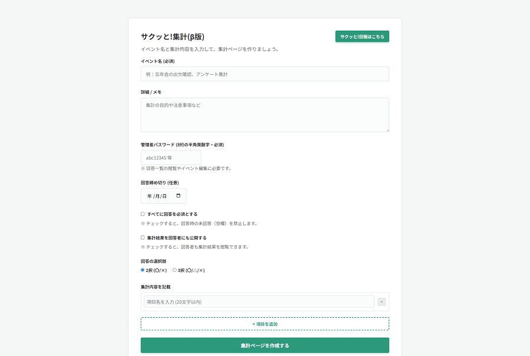Remove the item row with the × button
The height and width of the screenshot is (356, 530).
[382, 302]
